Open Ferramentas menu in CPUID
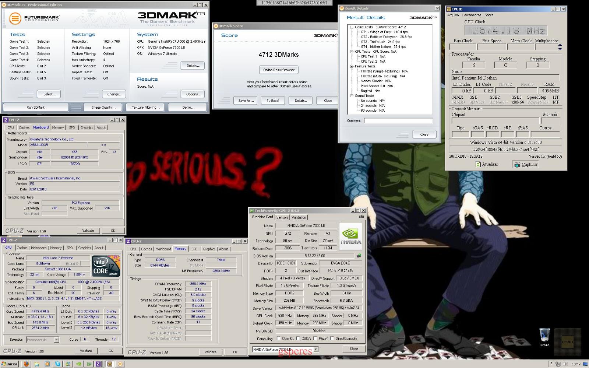589x368 pixels. point(472,15)
